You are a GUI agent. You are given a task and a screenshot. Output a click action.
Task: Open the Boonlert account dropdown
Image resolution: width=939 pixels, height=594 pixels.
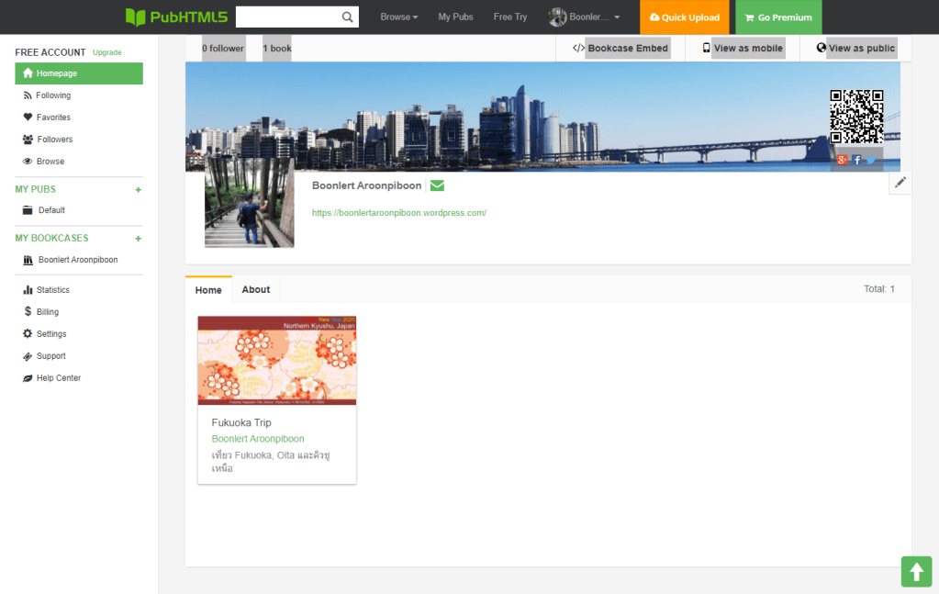pos(585,17)
